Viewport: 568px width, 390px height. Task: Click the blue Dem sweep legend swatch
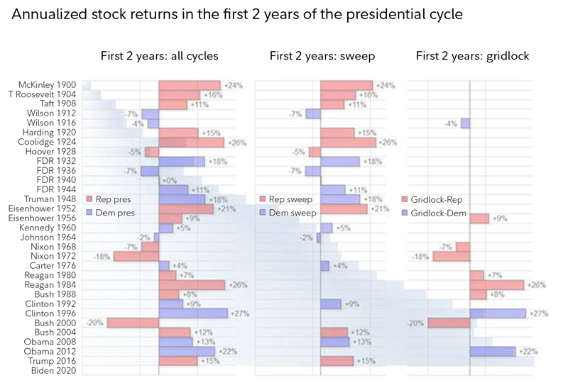263,212
